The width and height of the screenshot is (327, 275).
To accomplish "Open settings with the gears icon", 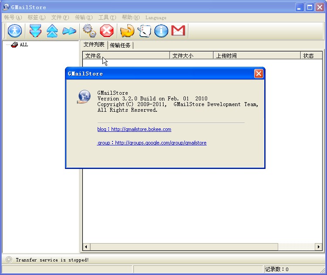I will (x=89, y=31).
